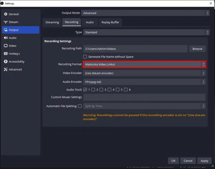The width and height of the screenshot is (215, 169).
Task: Click the Recording Settings heading
Action: pos(58,41)
